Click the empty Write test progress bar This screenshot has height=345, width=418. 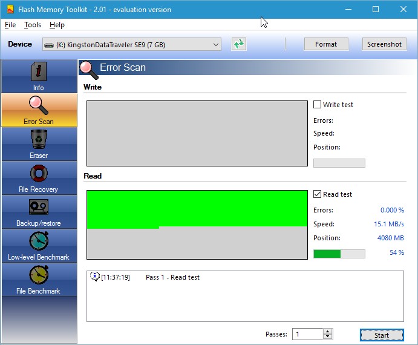coord(339,163)
